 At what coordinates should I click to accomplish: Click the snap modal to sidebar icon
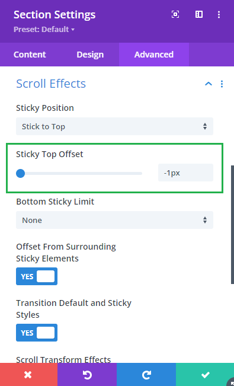[x=199, y=14]
